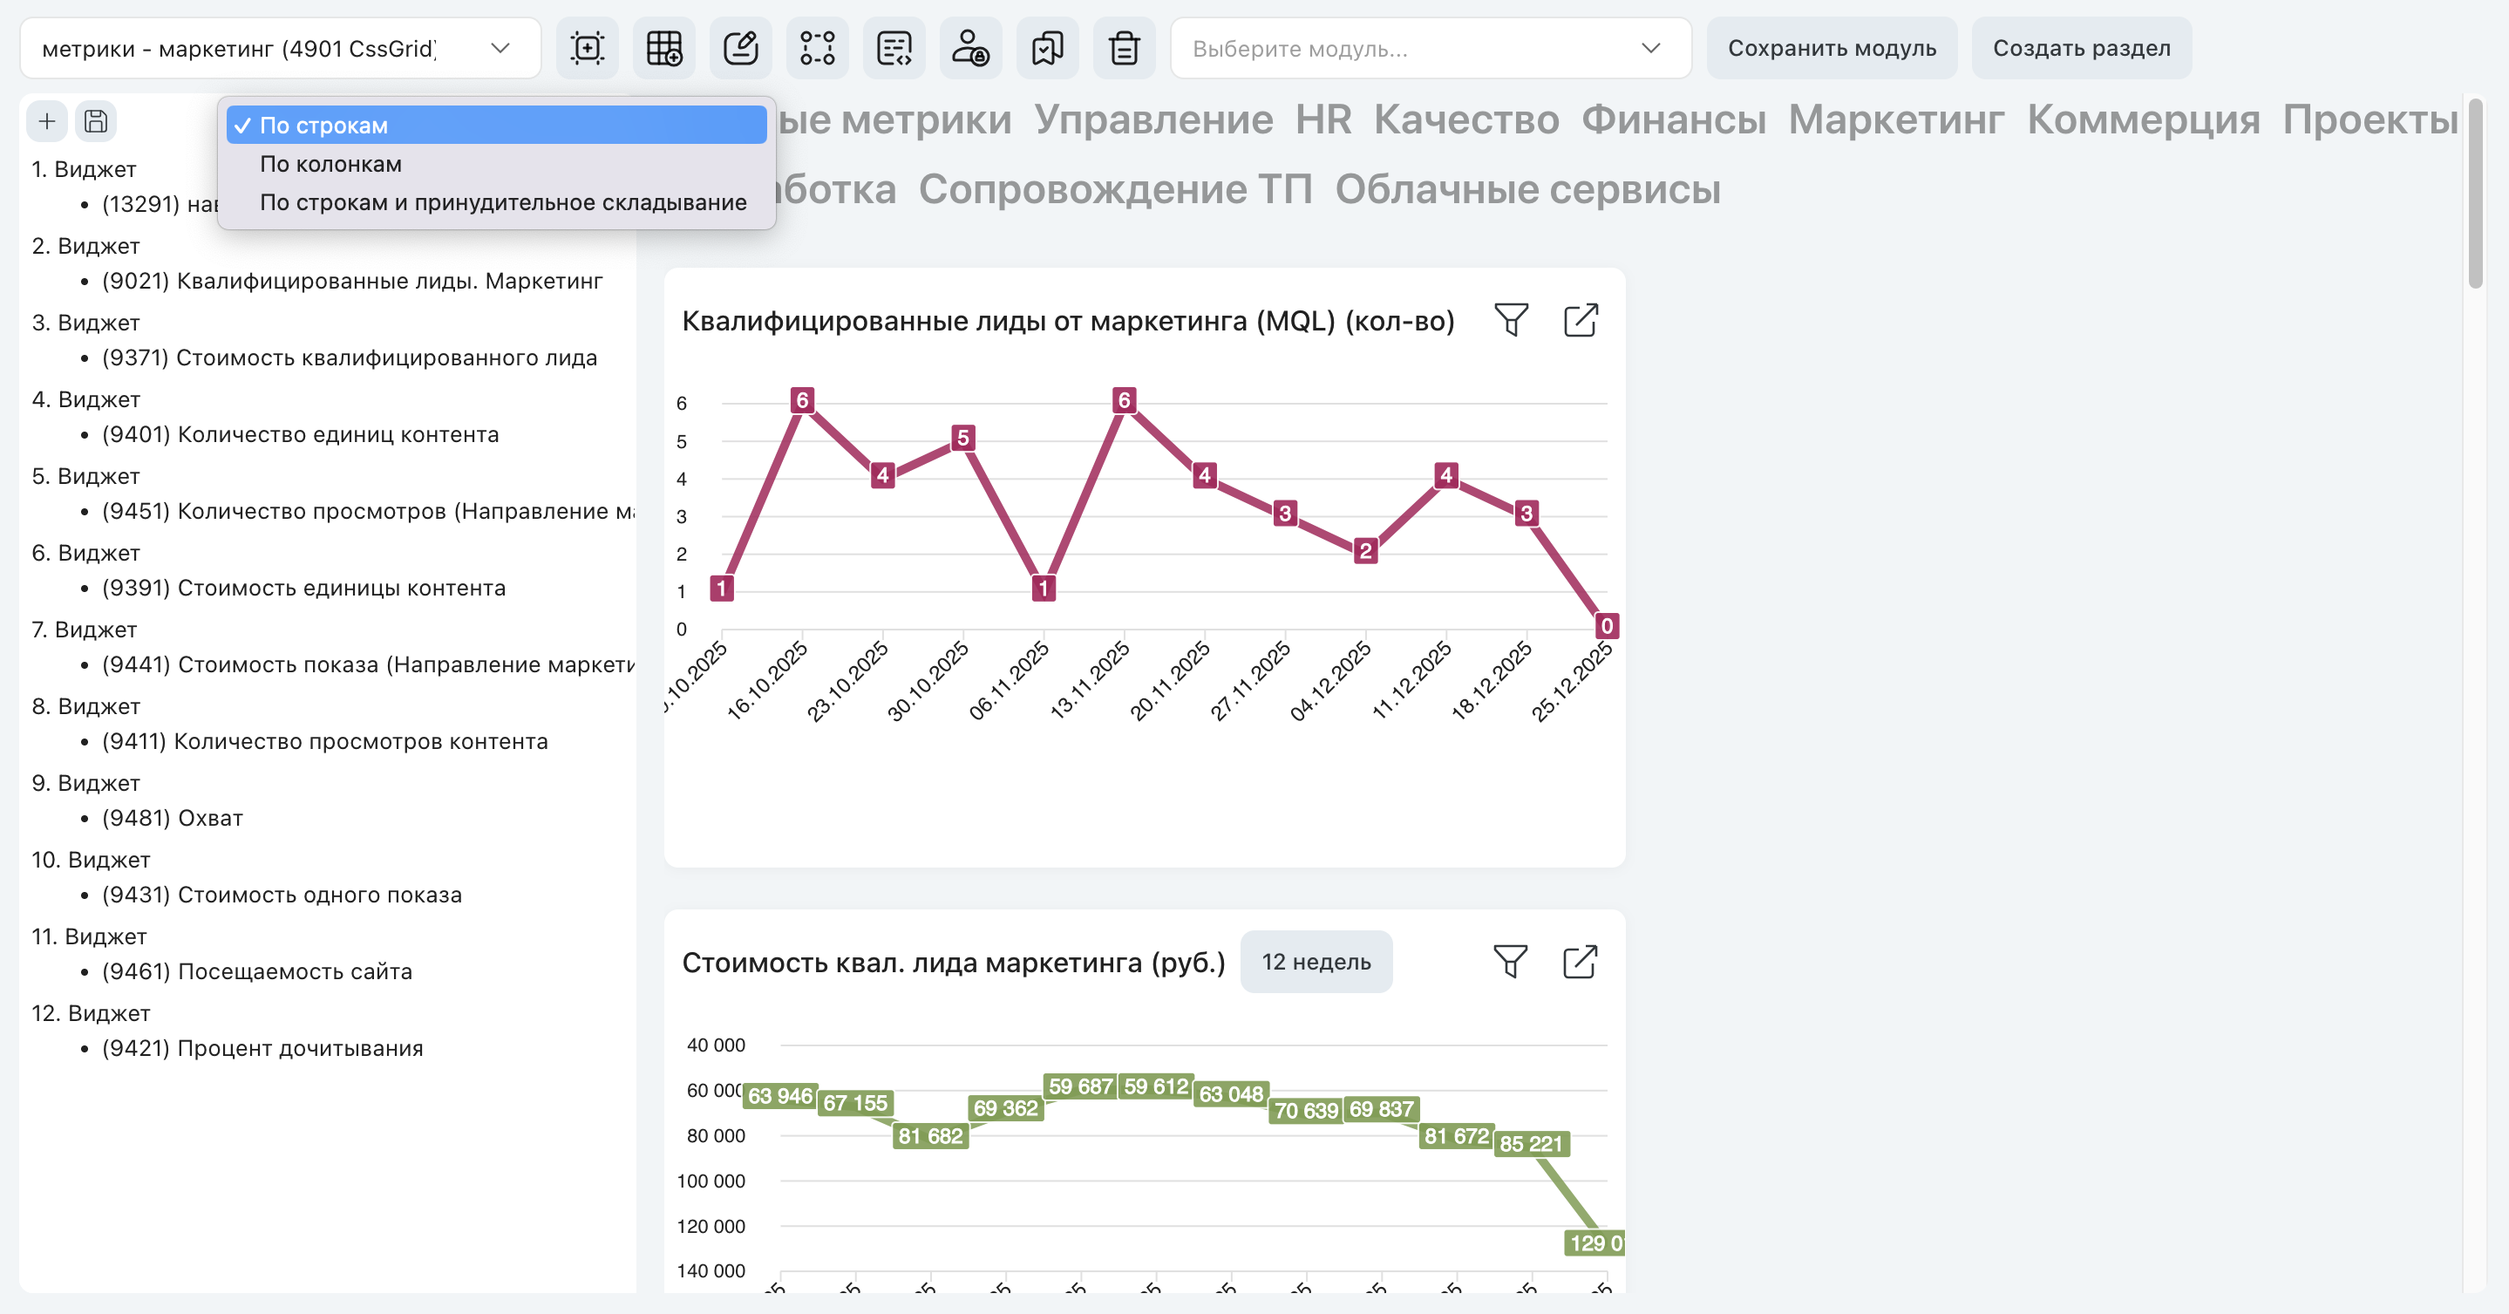The width and height of the screenshot is (2509, 1314).
Task: Click the copy bookmark icon
Action: point(1048,48)
